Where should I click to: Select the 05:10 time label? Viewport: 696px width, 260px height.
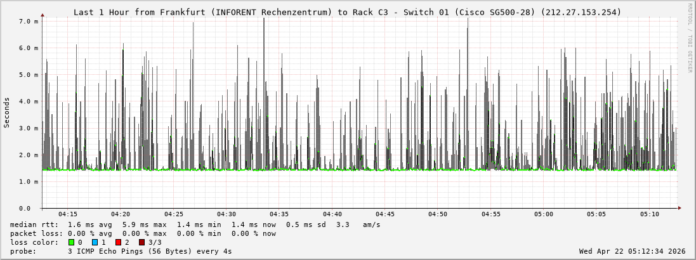click(649, 214)
